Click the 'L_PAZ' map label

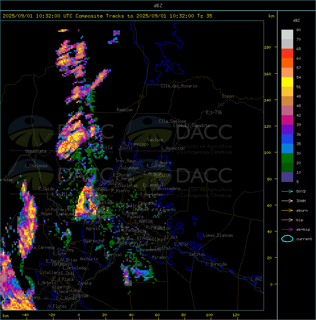click(256, 279)
